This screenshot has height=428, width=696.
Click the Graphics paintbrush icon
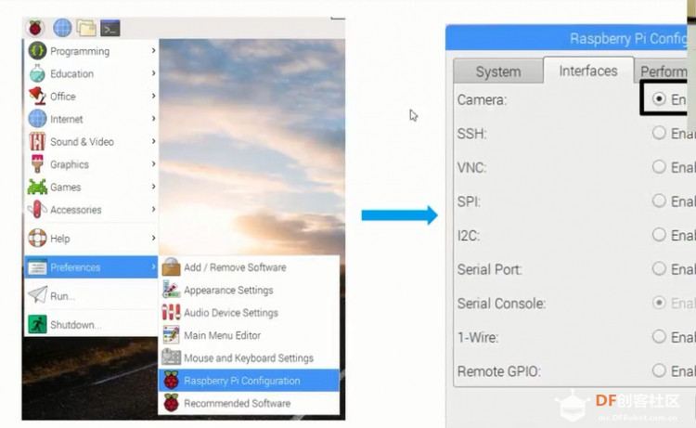[x=37, y=163]
